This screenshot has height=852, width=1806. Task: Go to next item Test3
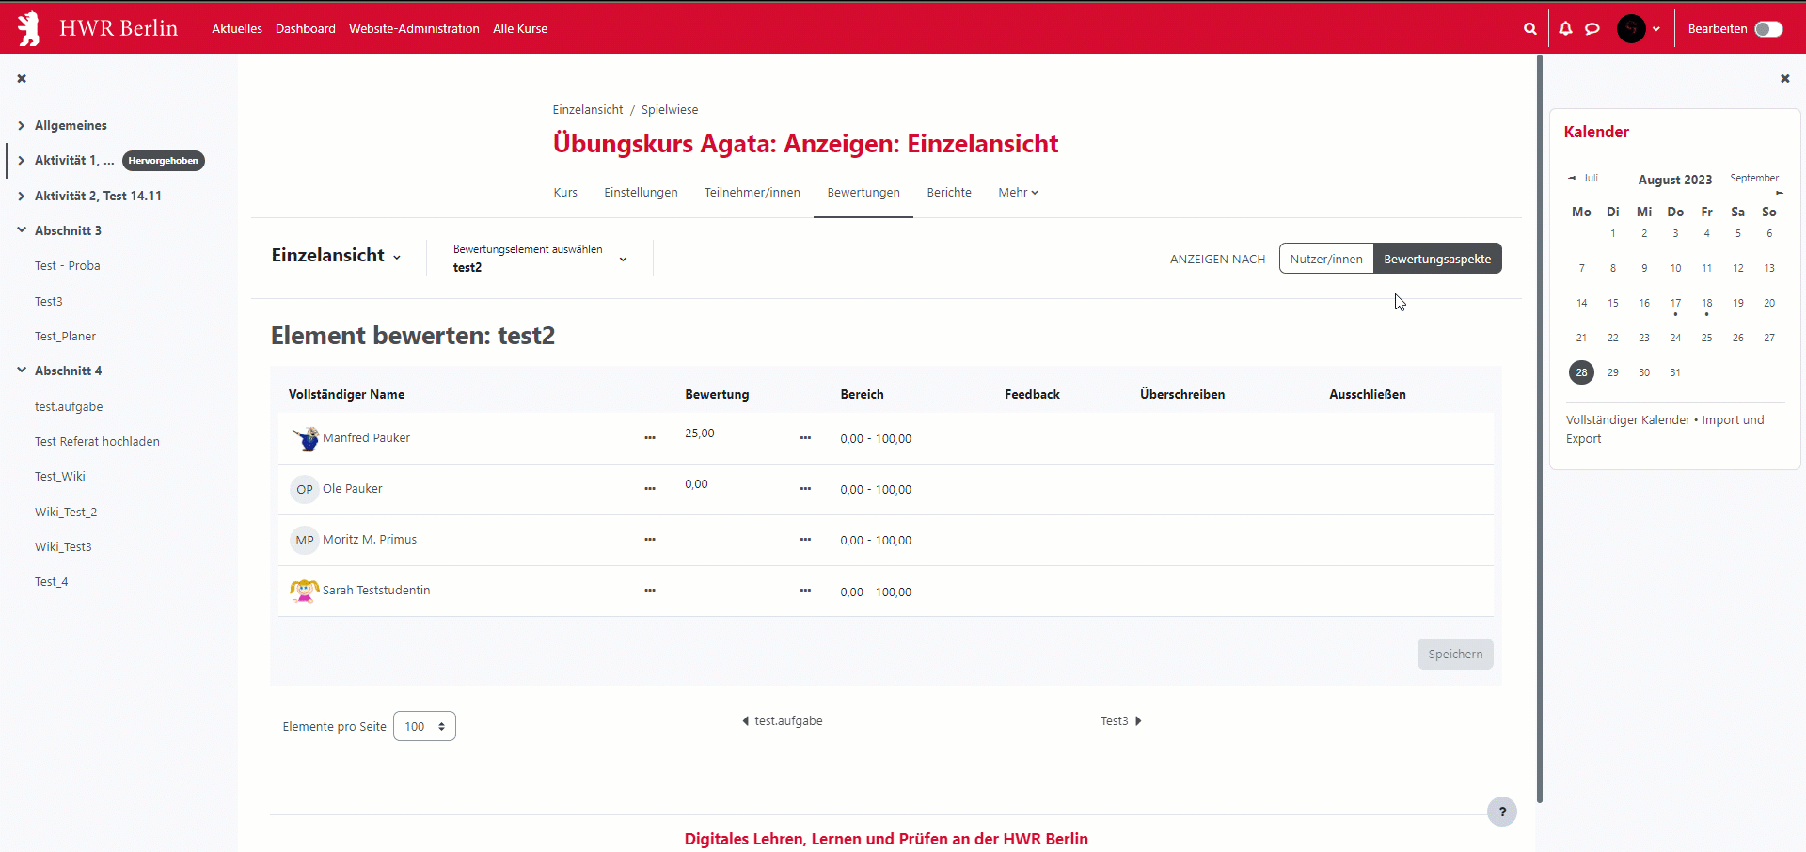pyautogui.click(x=1120, y=721)
